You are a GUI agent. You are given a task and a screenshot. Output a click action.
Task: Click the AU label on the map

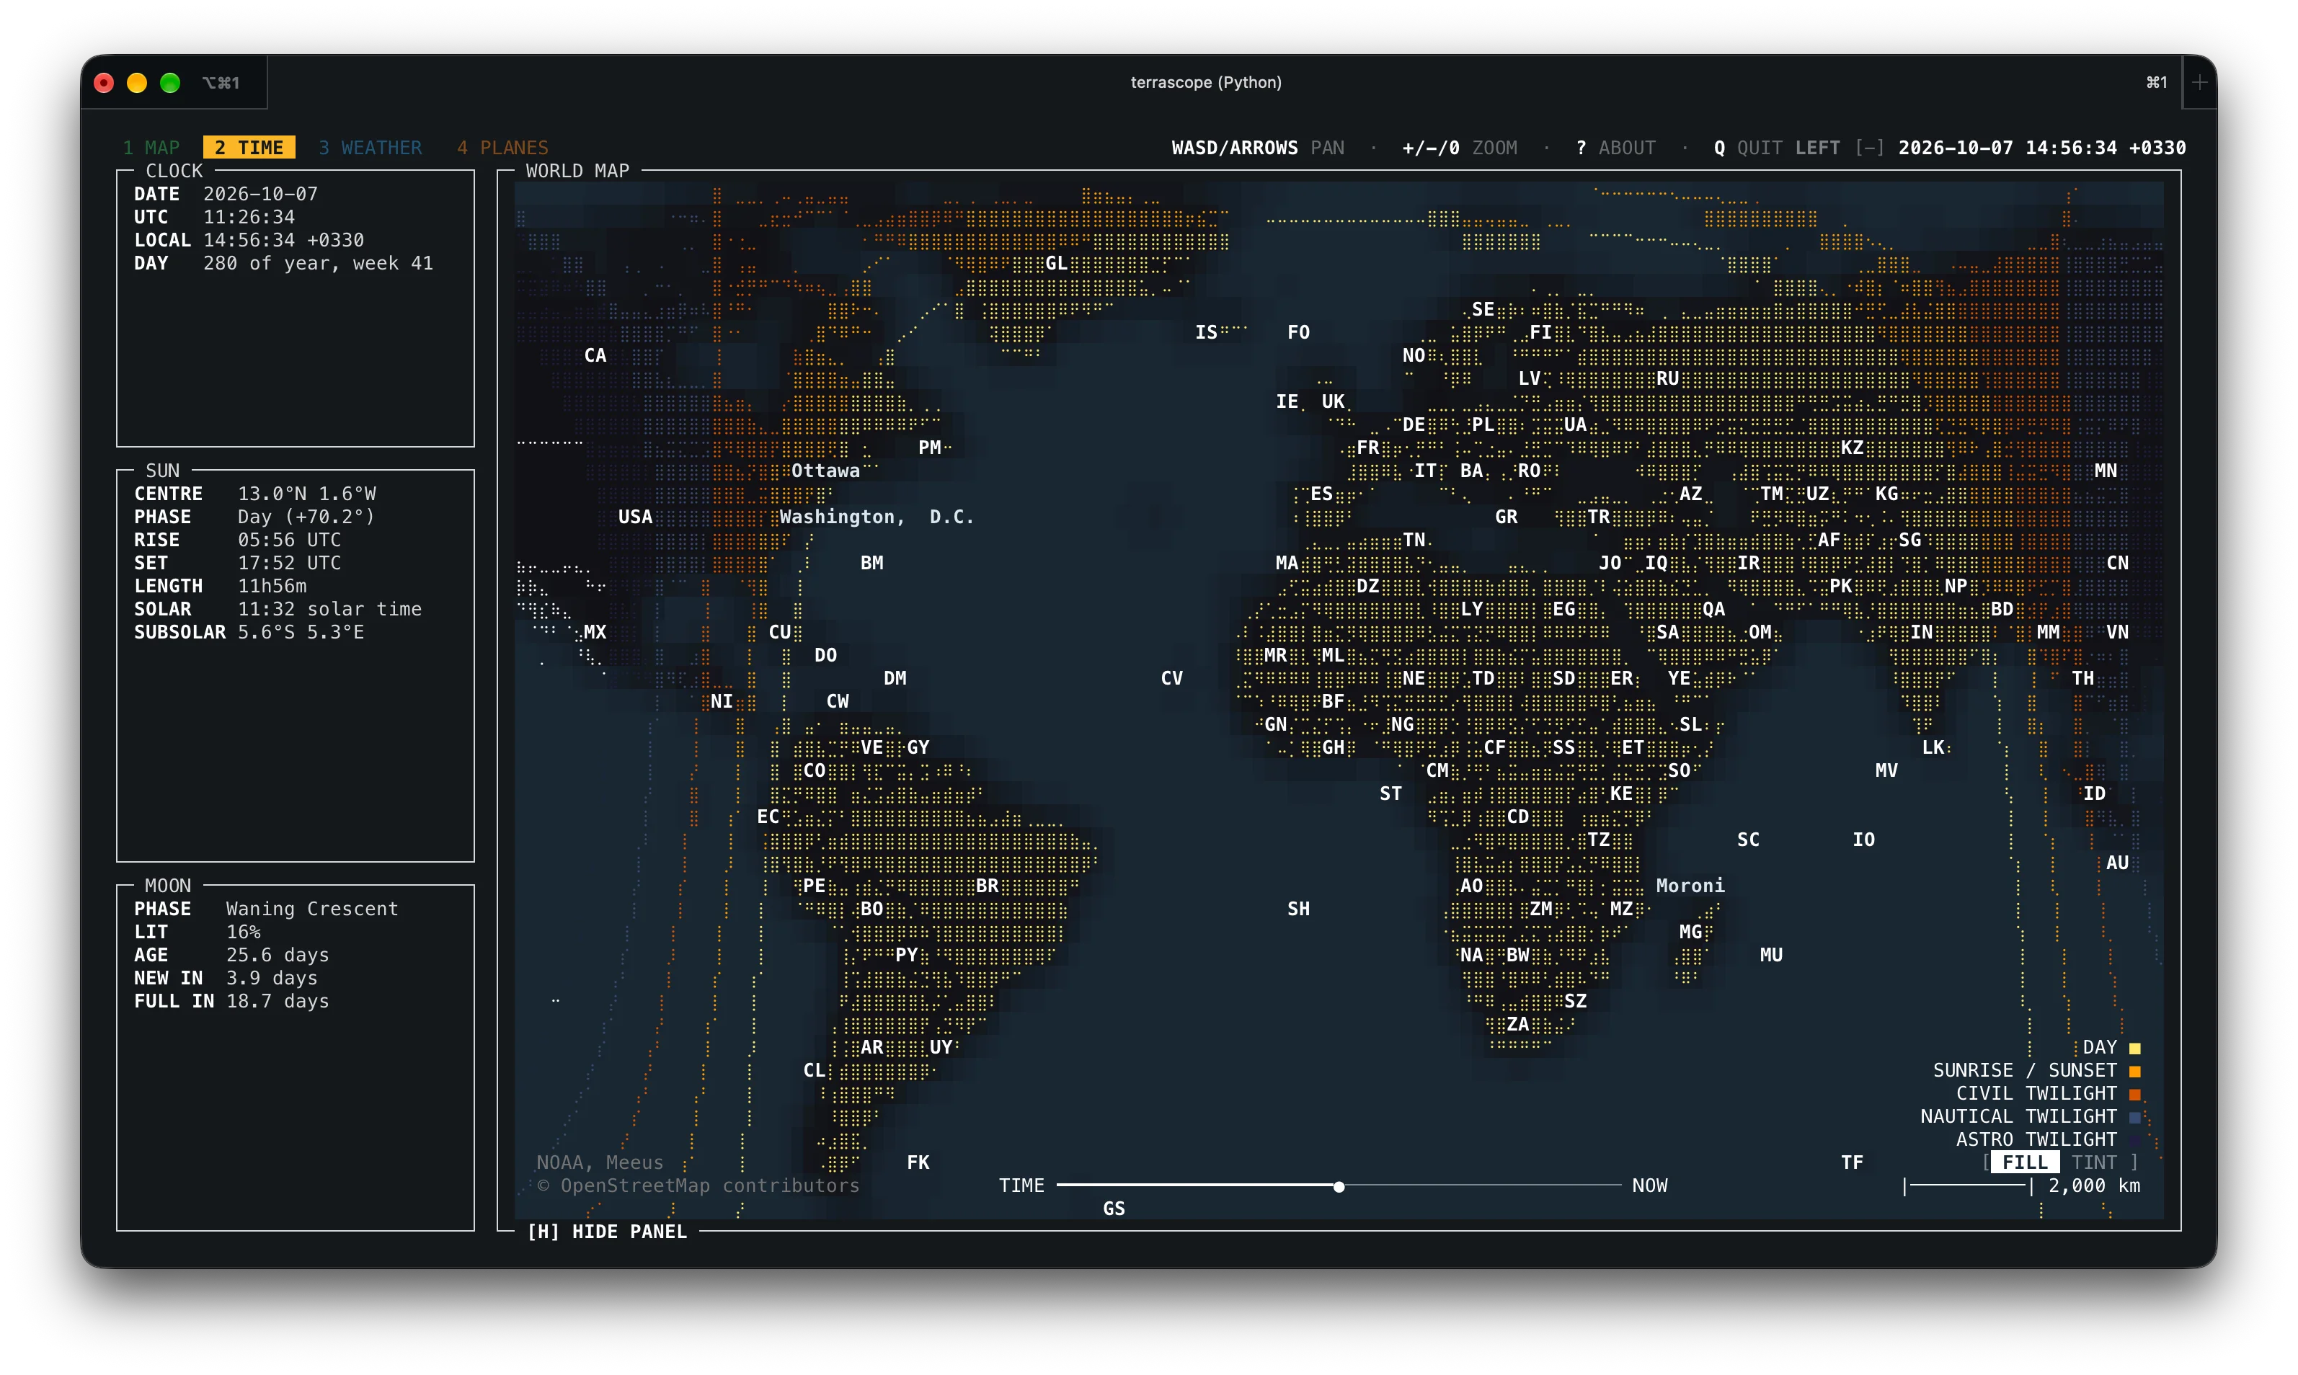tap(2117, 863)
